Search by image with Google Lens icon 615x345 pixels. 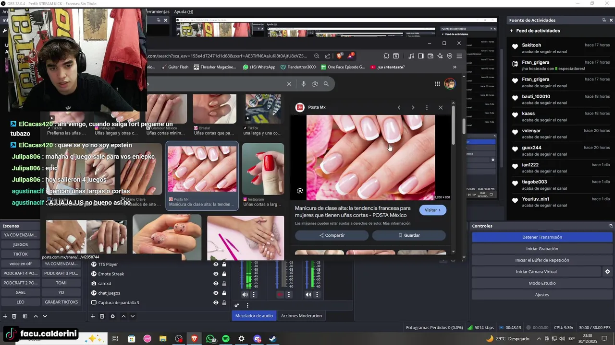click(x=315, y=84)
